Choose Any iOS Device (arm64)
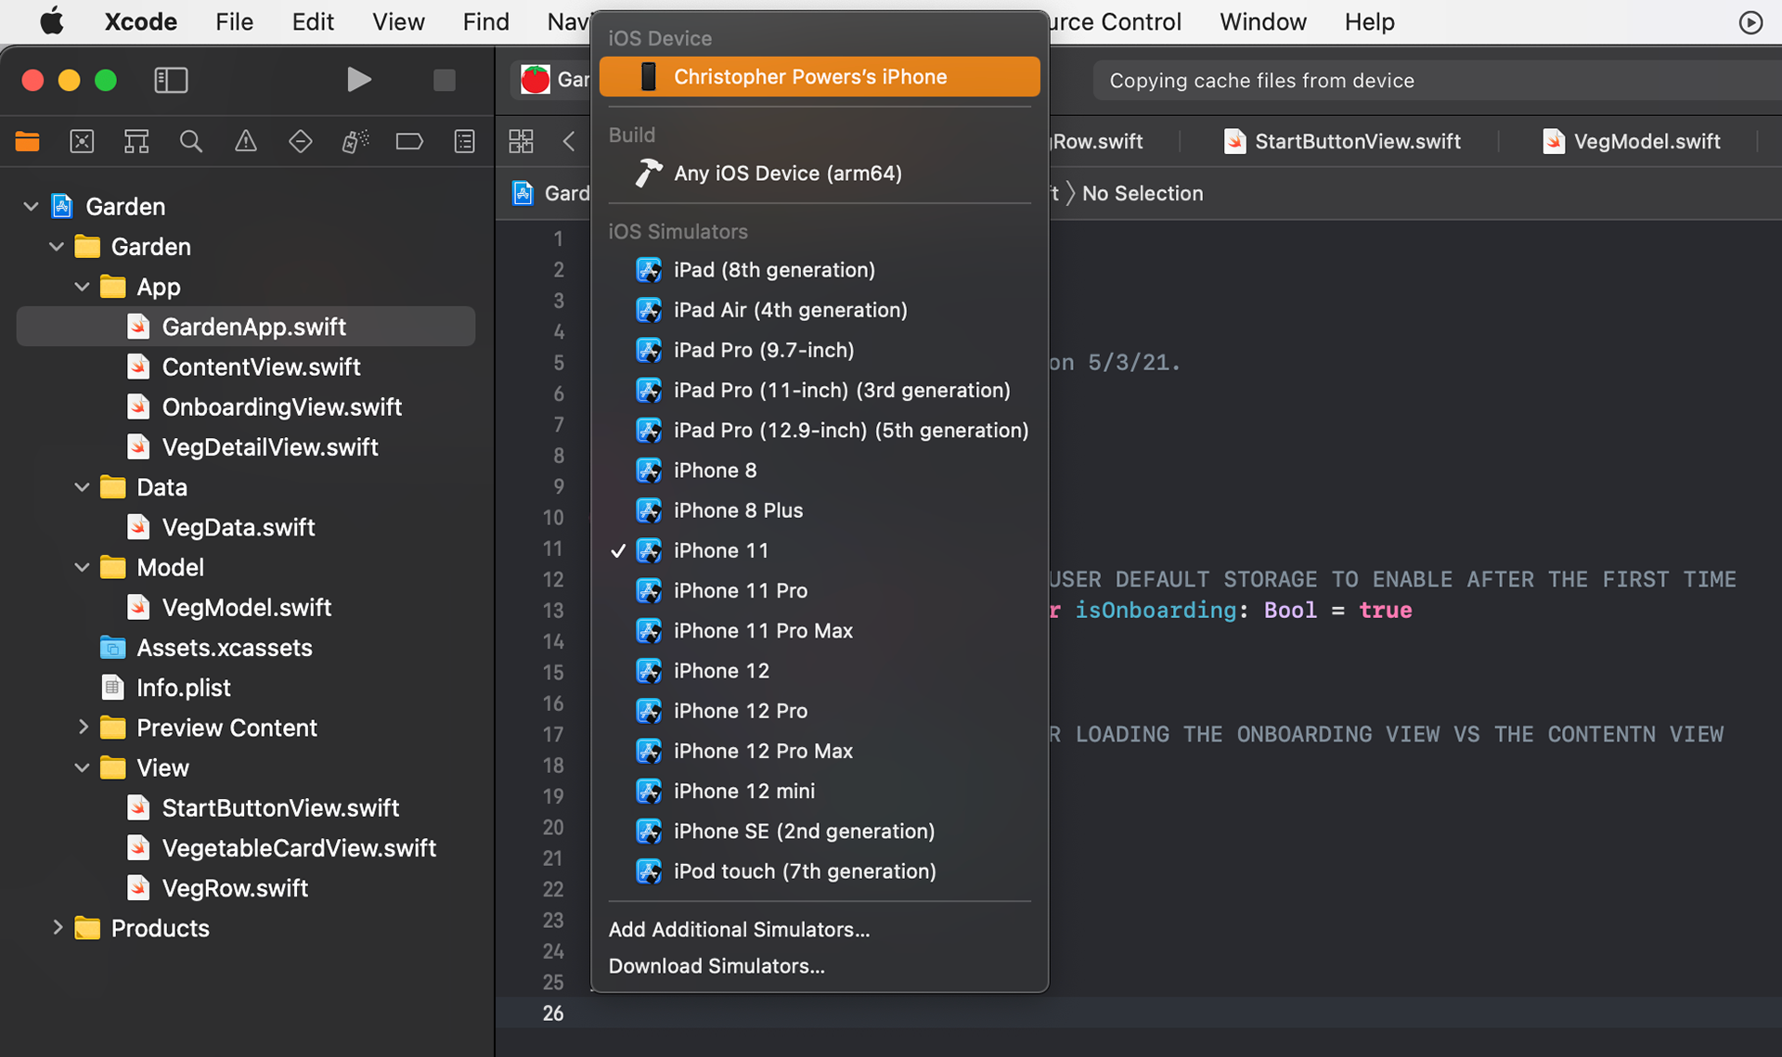Image resolution: width=1782 pixels, height=1057 pixels. [x=820, y=174]
